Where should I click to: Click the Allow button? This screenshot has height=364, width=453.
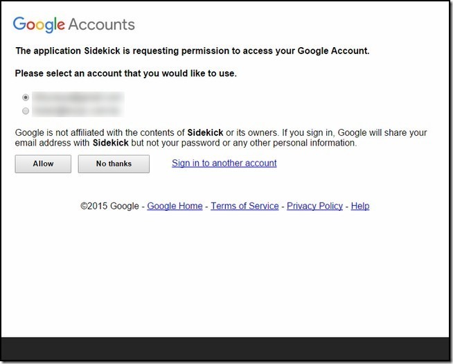43,164
